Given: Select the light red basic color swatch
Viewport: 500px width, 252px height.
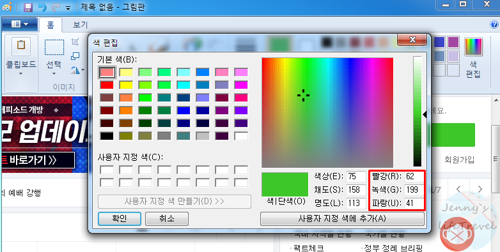Looking at the screenshot, I should 107,72.
